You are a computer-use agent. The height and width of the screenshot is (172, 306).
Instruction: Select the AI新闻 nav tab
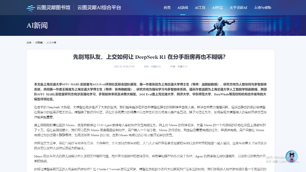(x=183, y=8)
